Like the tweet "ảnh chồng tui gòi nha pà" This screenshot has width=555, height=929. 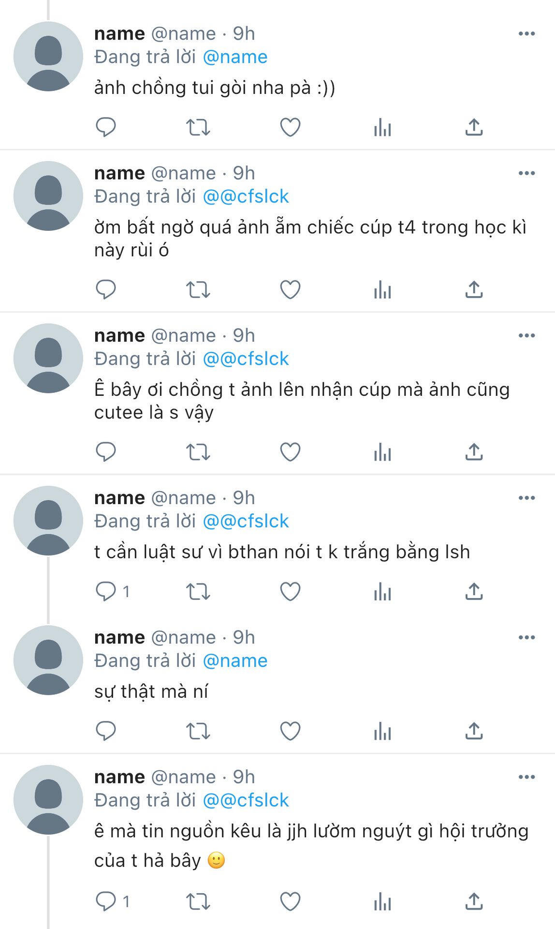[x=290, y=127]
